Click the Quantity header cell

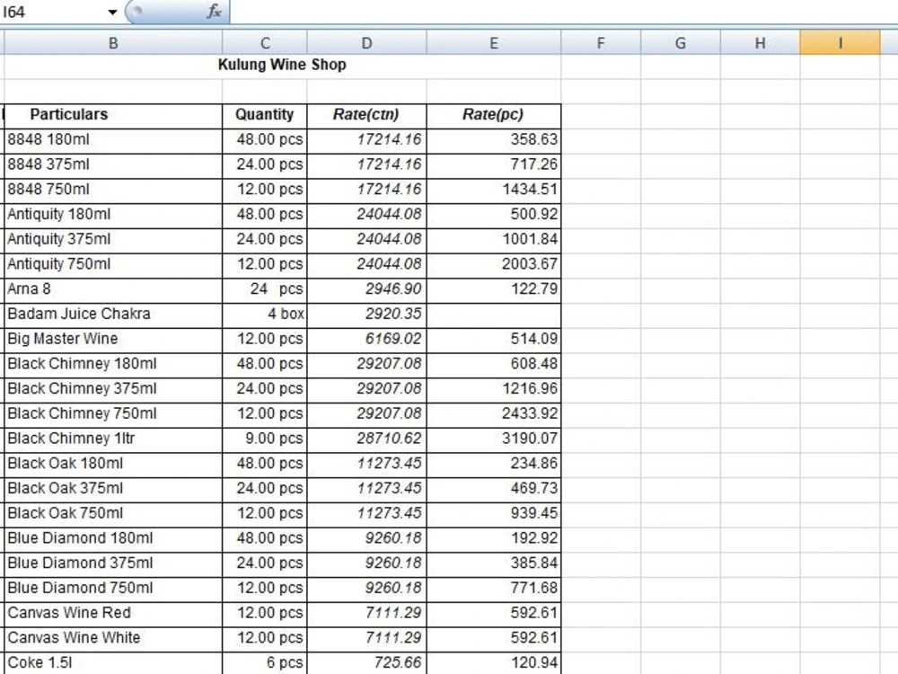click(x=265, y=115)
